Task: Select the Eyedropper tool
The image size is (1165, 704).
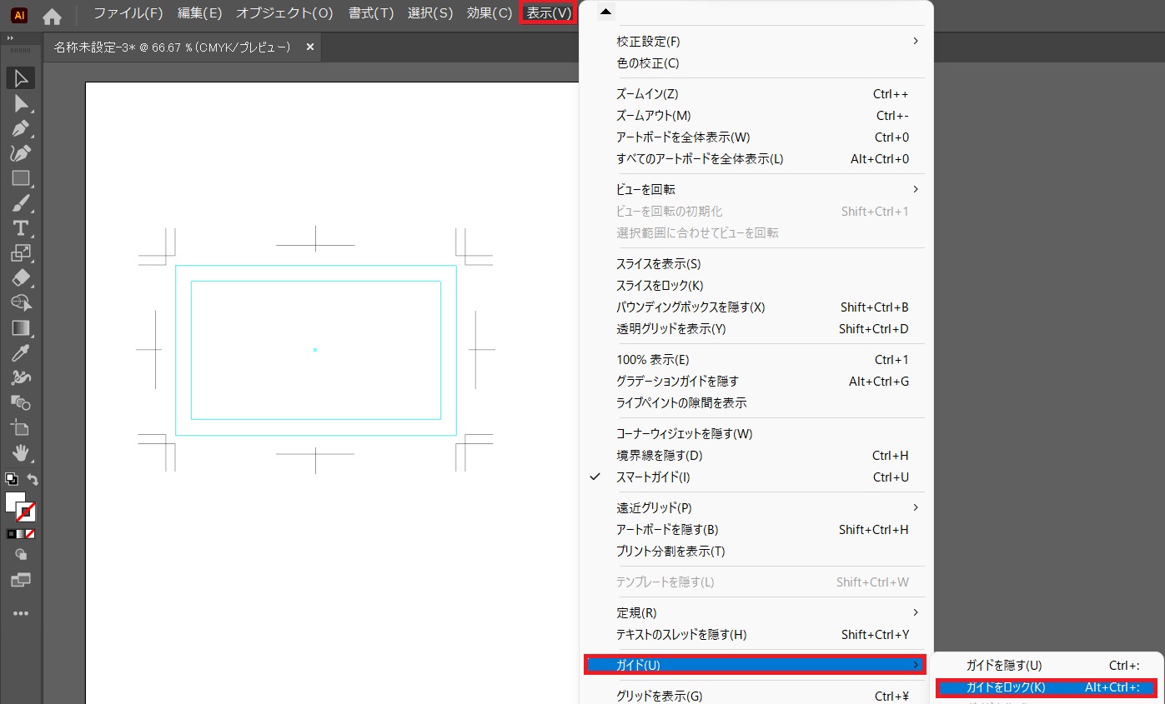Action: [x=21, y=352]
